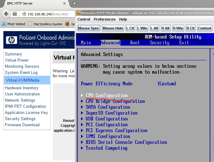Expand CPU Bridge Configuration submenu

[115, 101]
